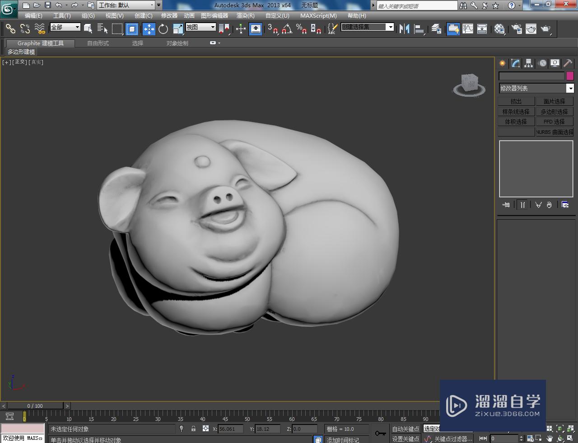578x443 pixels.
Task: Click the 面片选择 modifier button
Action: click(555, 101)
